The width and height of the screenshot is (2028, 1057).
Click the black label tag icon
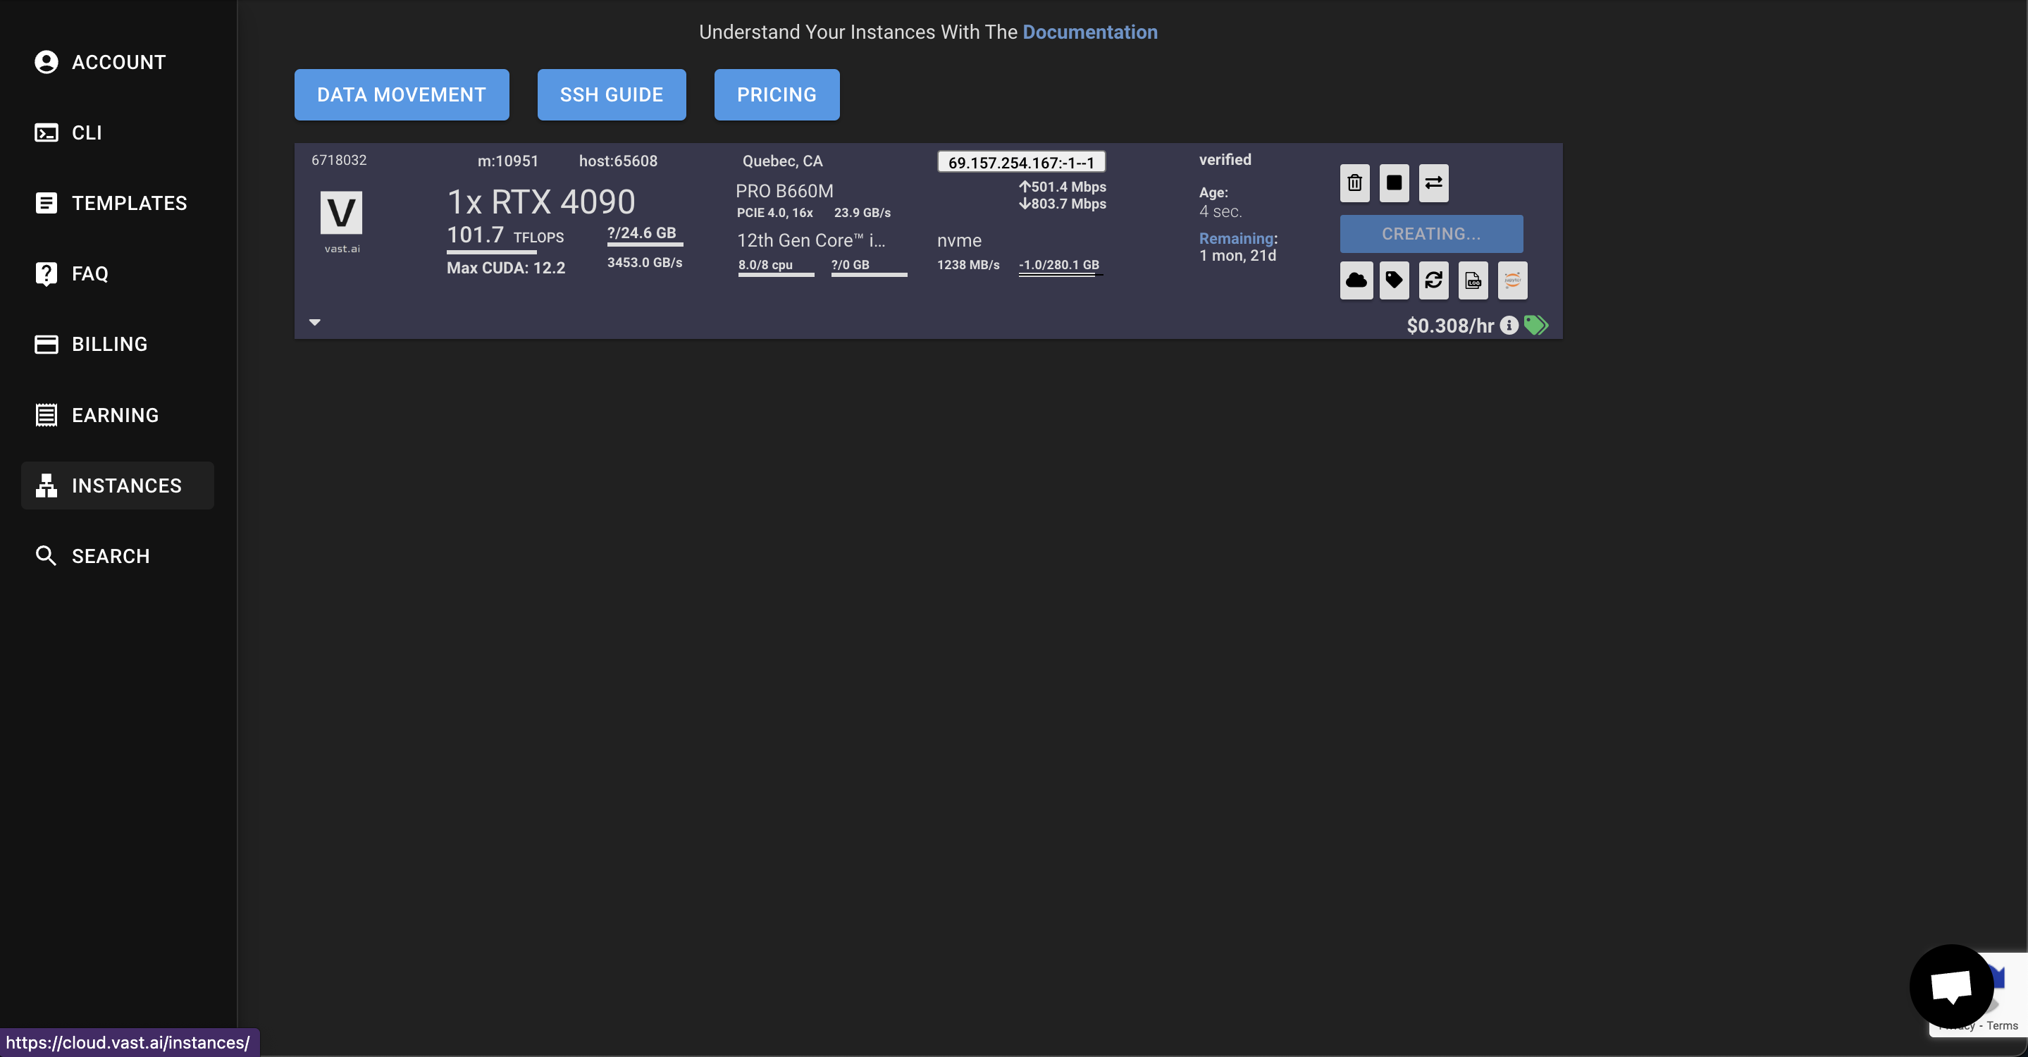click(1395, 280)
